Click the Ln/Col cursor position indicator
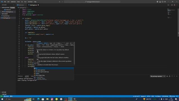The width and height of the screenshot is (179, 101). pos(136,96)
